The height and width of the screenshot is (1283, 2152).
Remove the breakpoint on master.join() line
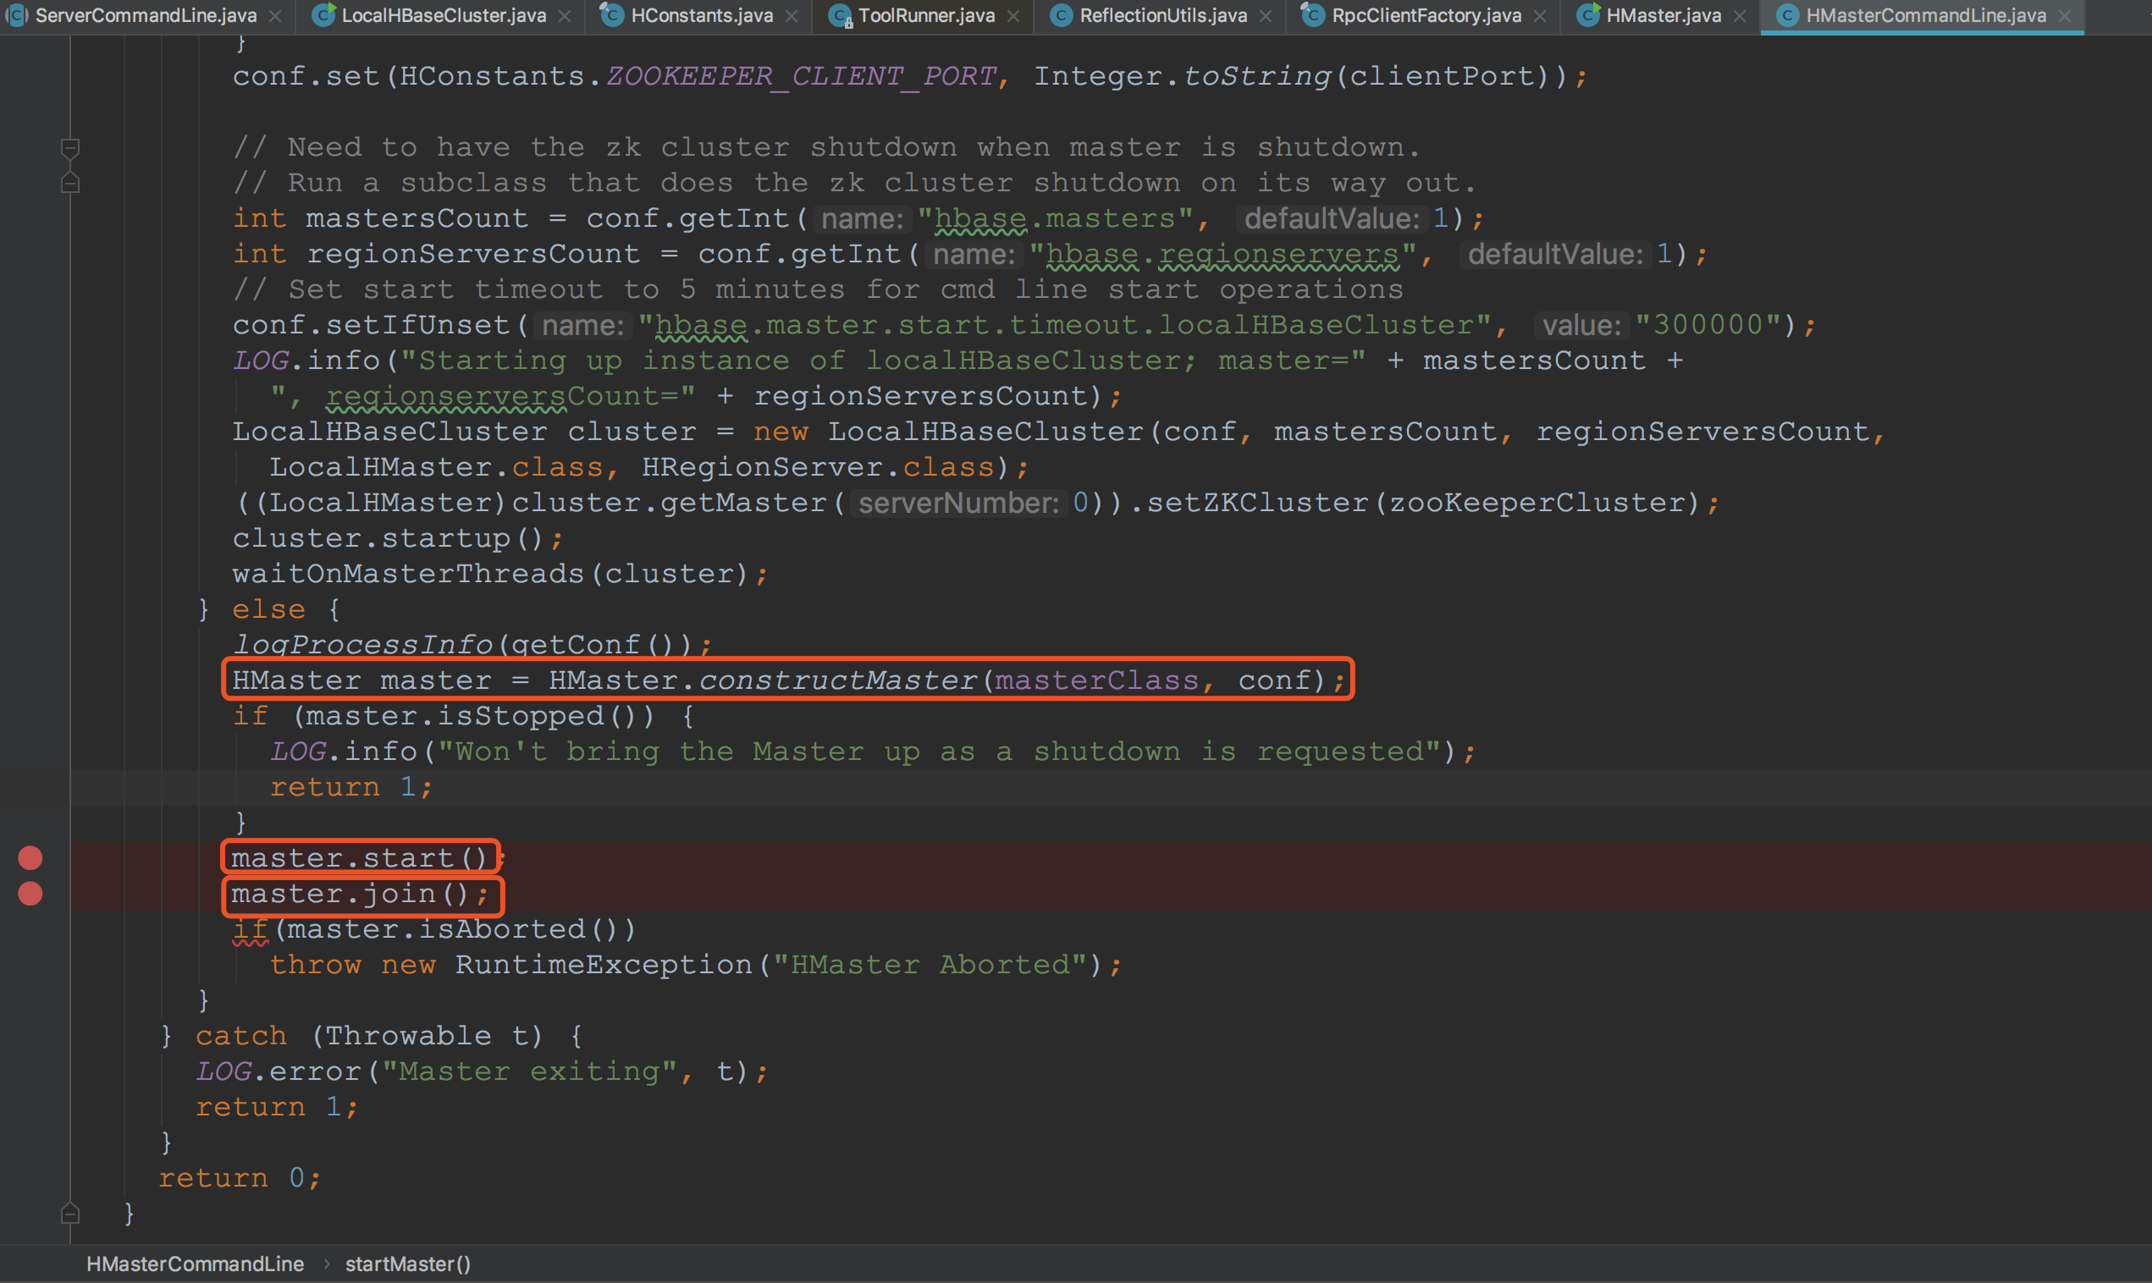[x=30, y=893]
